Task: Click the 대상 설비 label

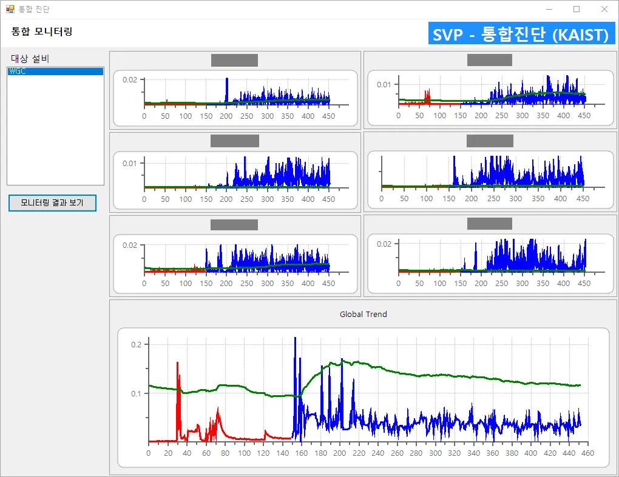Action: (30, 59)
